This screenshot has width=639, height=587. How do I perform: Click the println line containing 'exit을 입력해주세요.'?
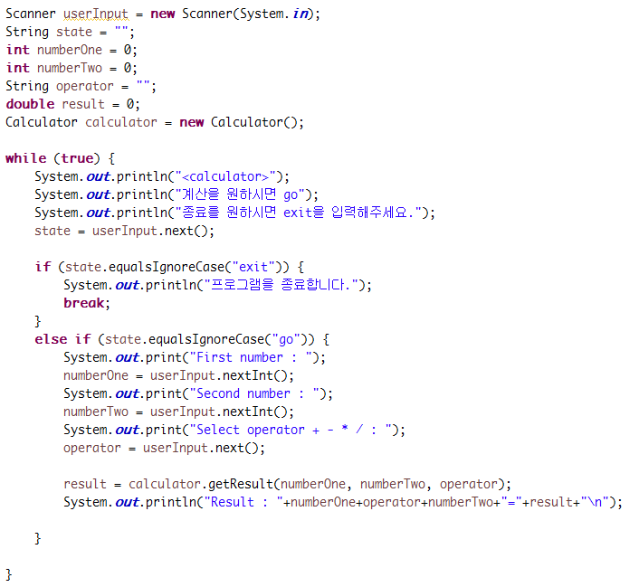tap(234, 213)
